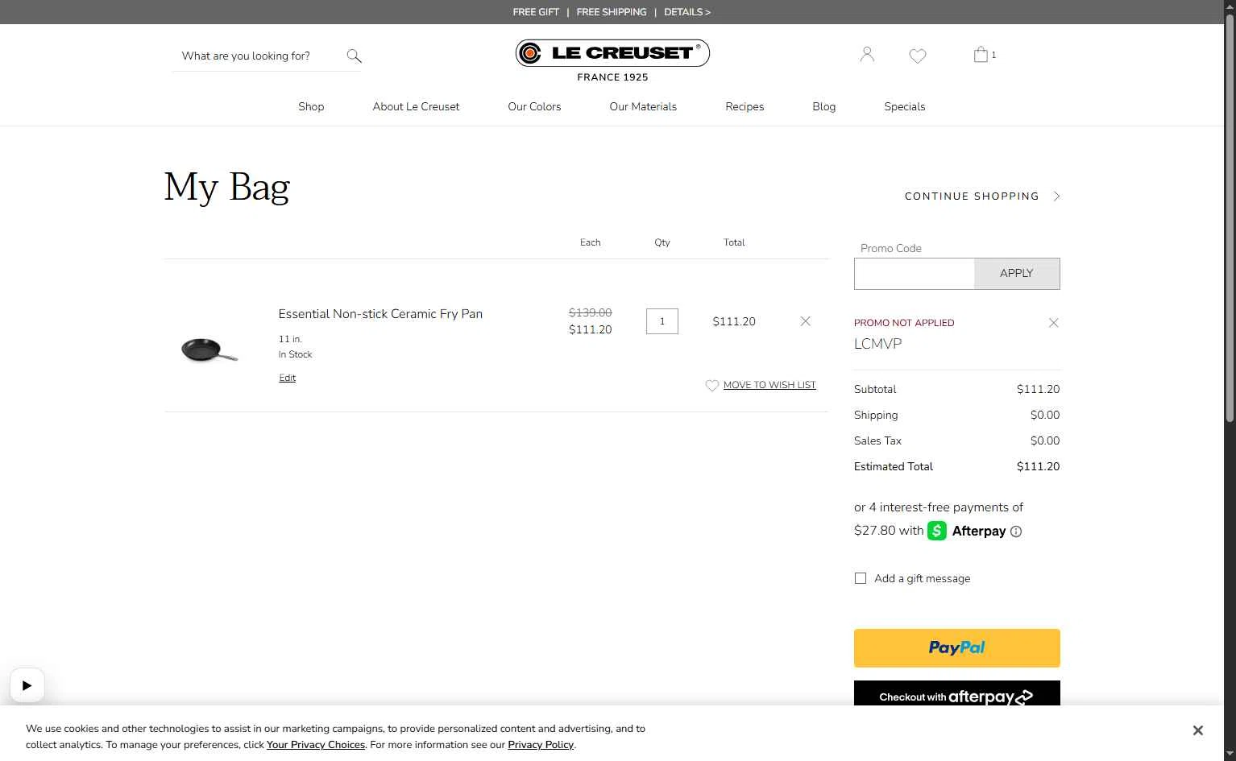
Task: Open the Our Materials menu
Action: coord(643,106)
